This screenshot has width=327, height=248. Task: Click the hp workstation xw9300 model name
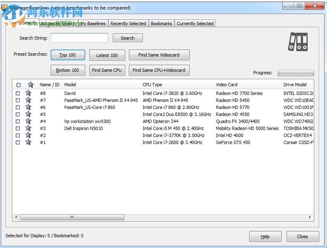[x=87, y=121]
